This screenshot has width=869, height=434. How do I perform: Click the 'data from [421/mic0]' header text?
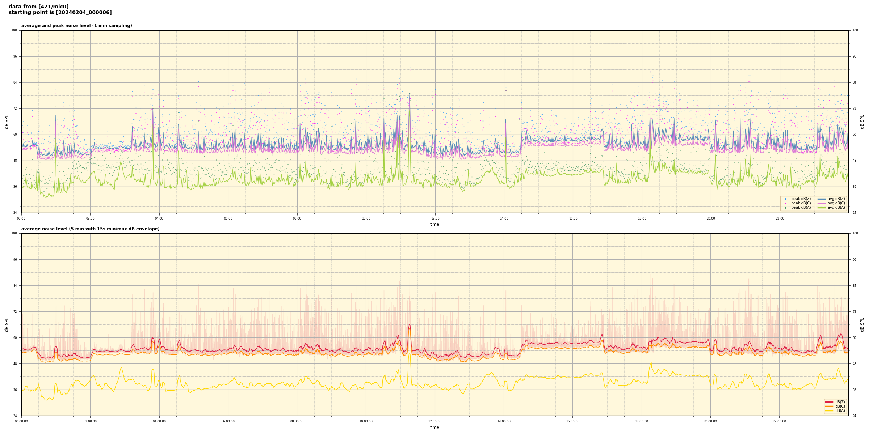tap(38, 7)
